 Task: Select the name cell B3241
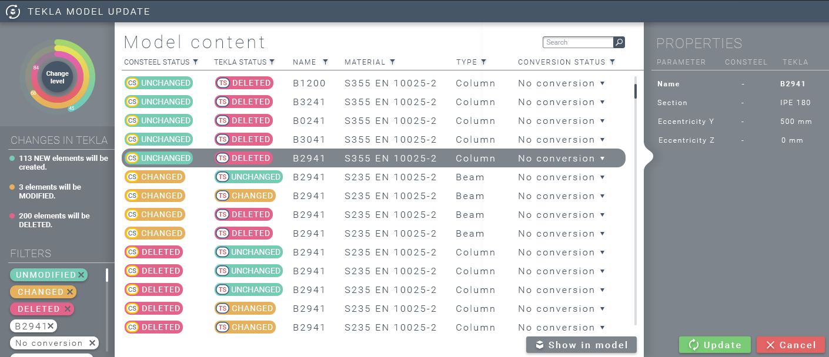click(309, 102)
